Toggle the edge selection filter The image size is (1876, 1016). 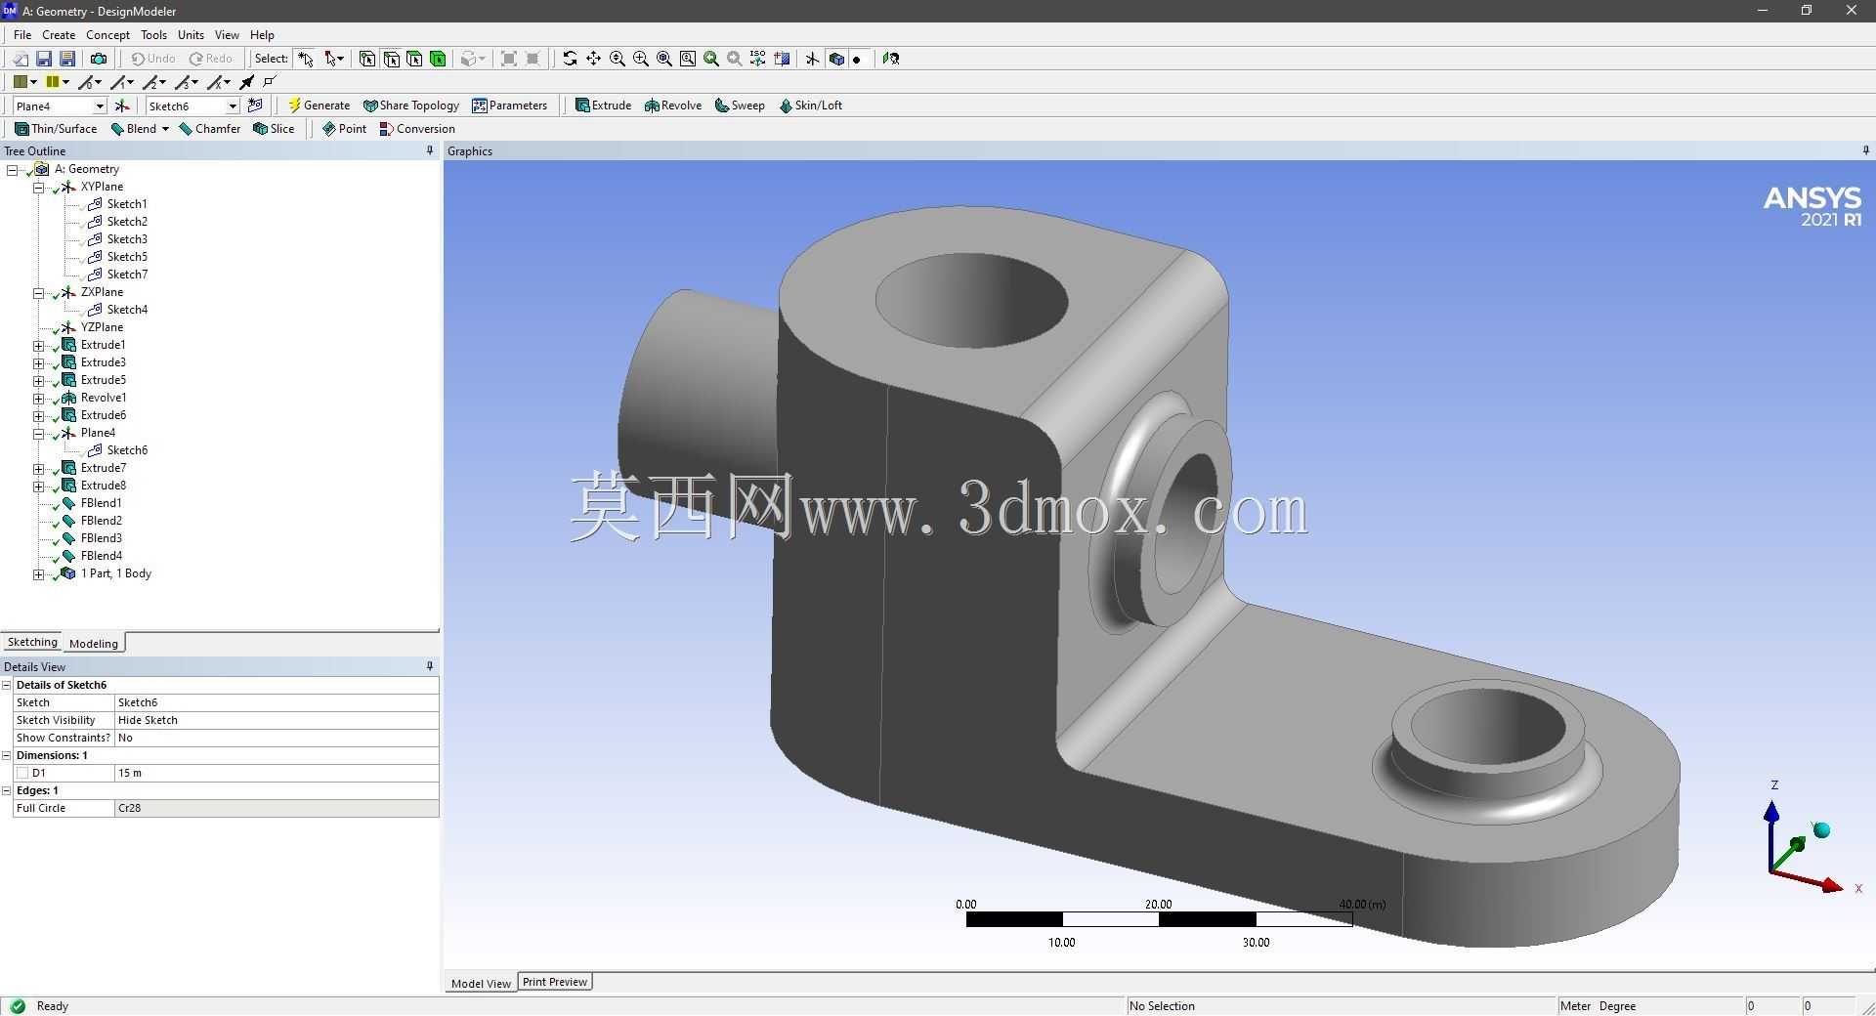click(391, 59)
